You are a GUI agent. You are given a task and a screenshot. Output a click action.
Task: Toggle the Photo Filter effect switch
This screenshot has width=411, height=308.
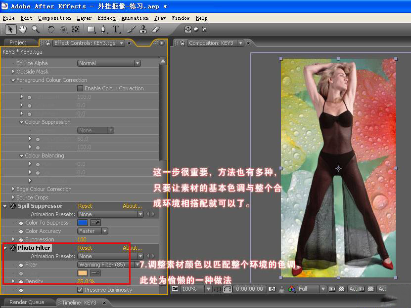pos(13,248)
